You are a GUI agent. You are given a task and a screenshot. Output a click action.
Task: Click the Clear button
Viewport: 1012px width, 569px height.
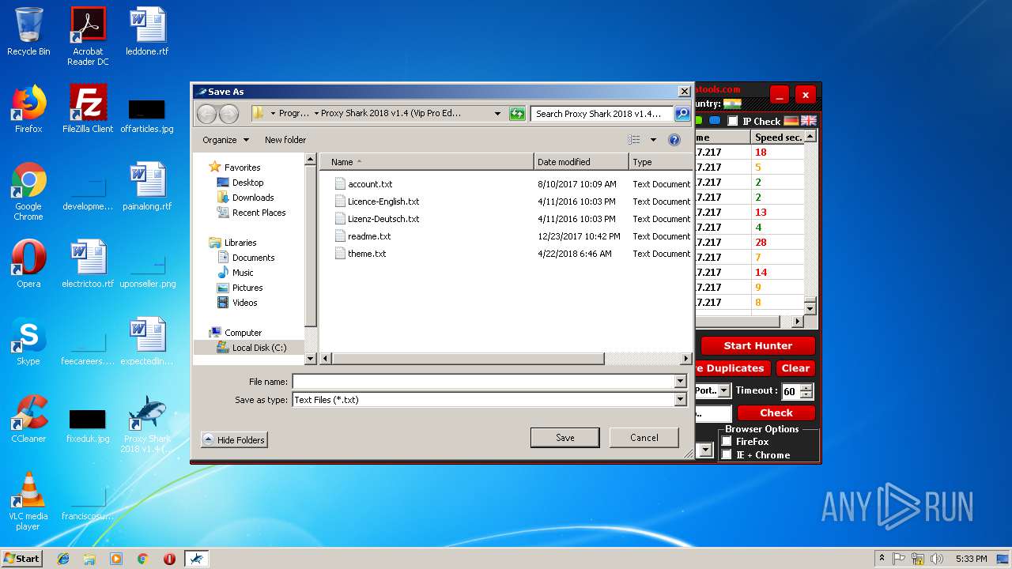[795, 368]
